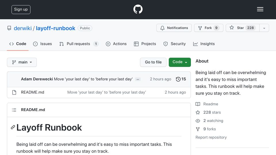Click the Layoff Runbook heading
Viewport: 276px width, 155px height.
pyautogui.click(x=49, y=127)
